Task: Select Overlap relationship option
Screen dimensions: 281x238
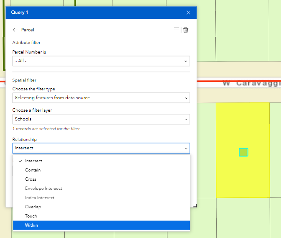Action: pyautogui.click(x=102, y=207)
